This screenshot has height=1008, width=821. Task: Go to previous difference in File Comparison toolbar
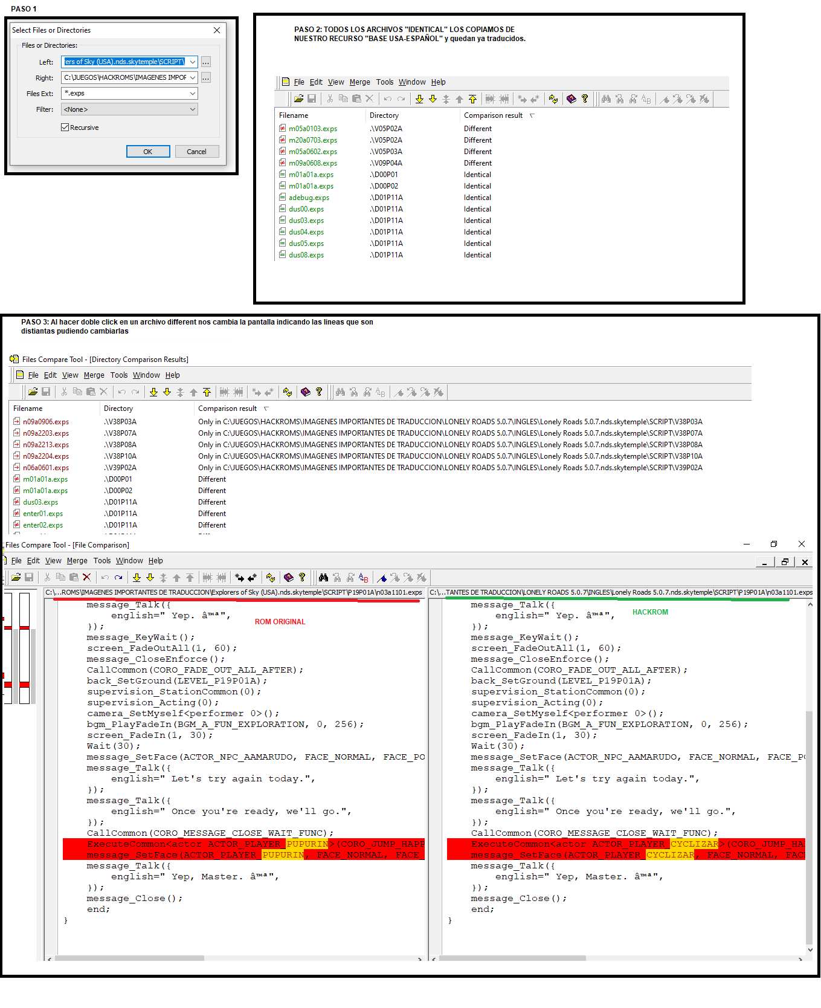[177, 577]
